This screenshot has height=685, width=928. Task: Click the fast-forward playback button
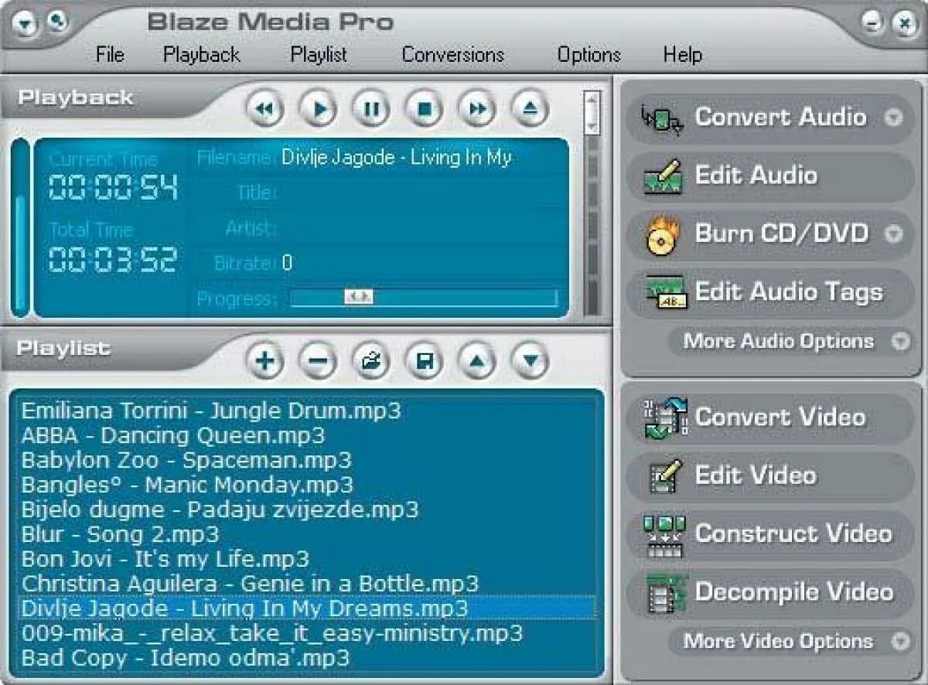[x=477, y=110]
